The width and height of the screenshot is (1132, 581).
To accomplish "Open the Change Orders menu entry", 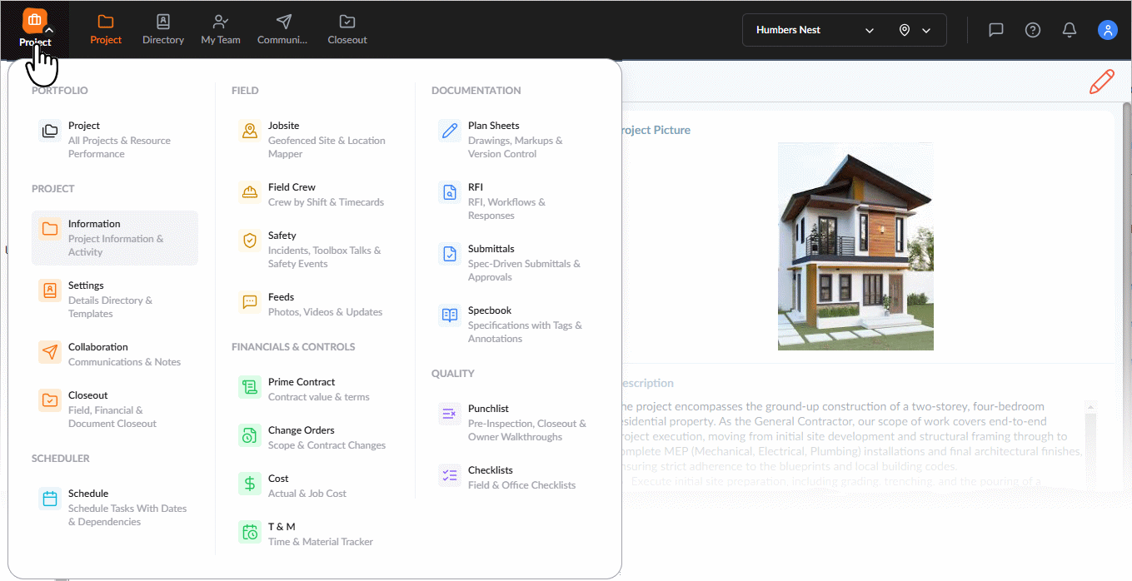I will tap(315, 438).
